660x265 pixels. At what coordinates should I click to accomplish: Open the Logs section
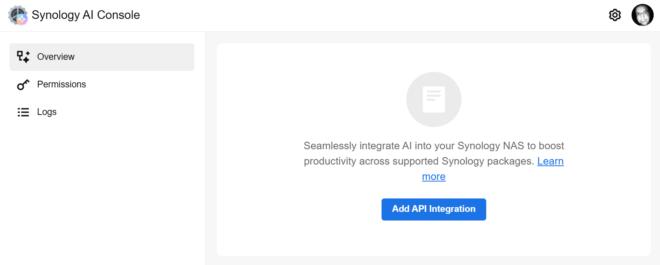[47, 112]
